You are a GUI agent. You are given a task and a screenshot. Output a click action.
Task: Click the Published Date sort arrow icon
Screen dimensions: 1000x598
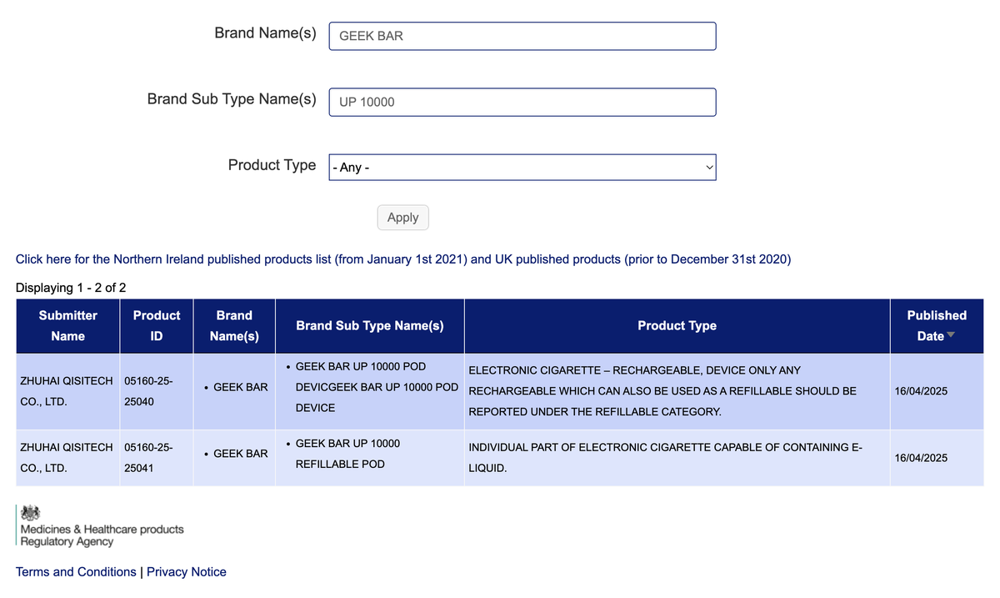pyautogui.click(x=952, y=335)
